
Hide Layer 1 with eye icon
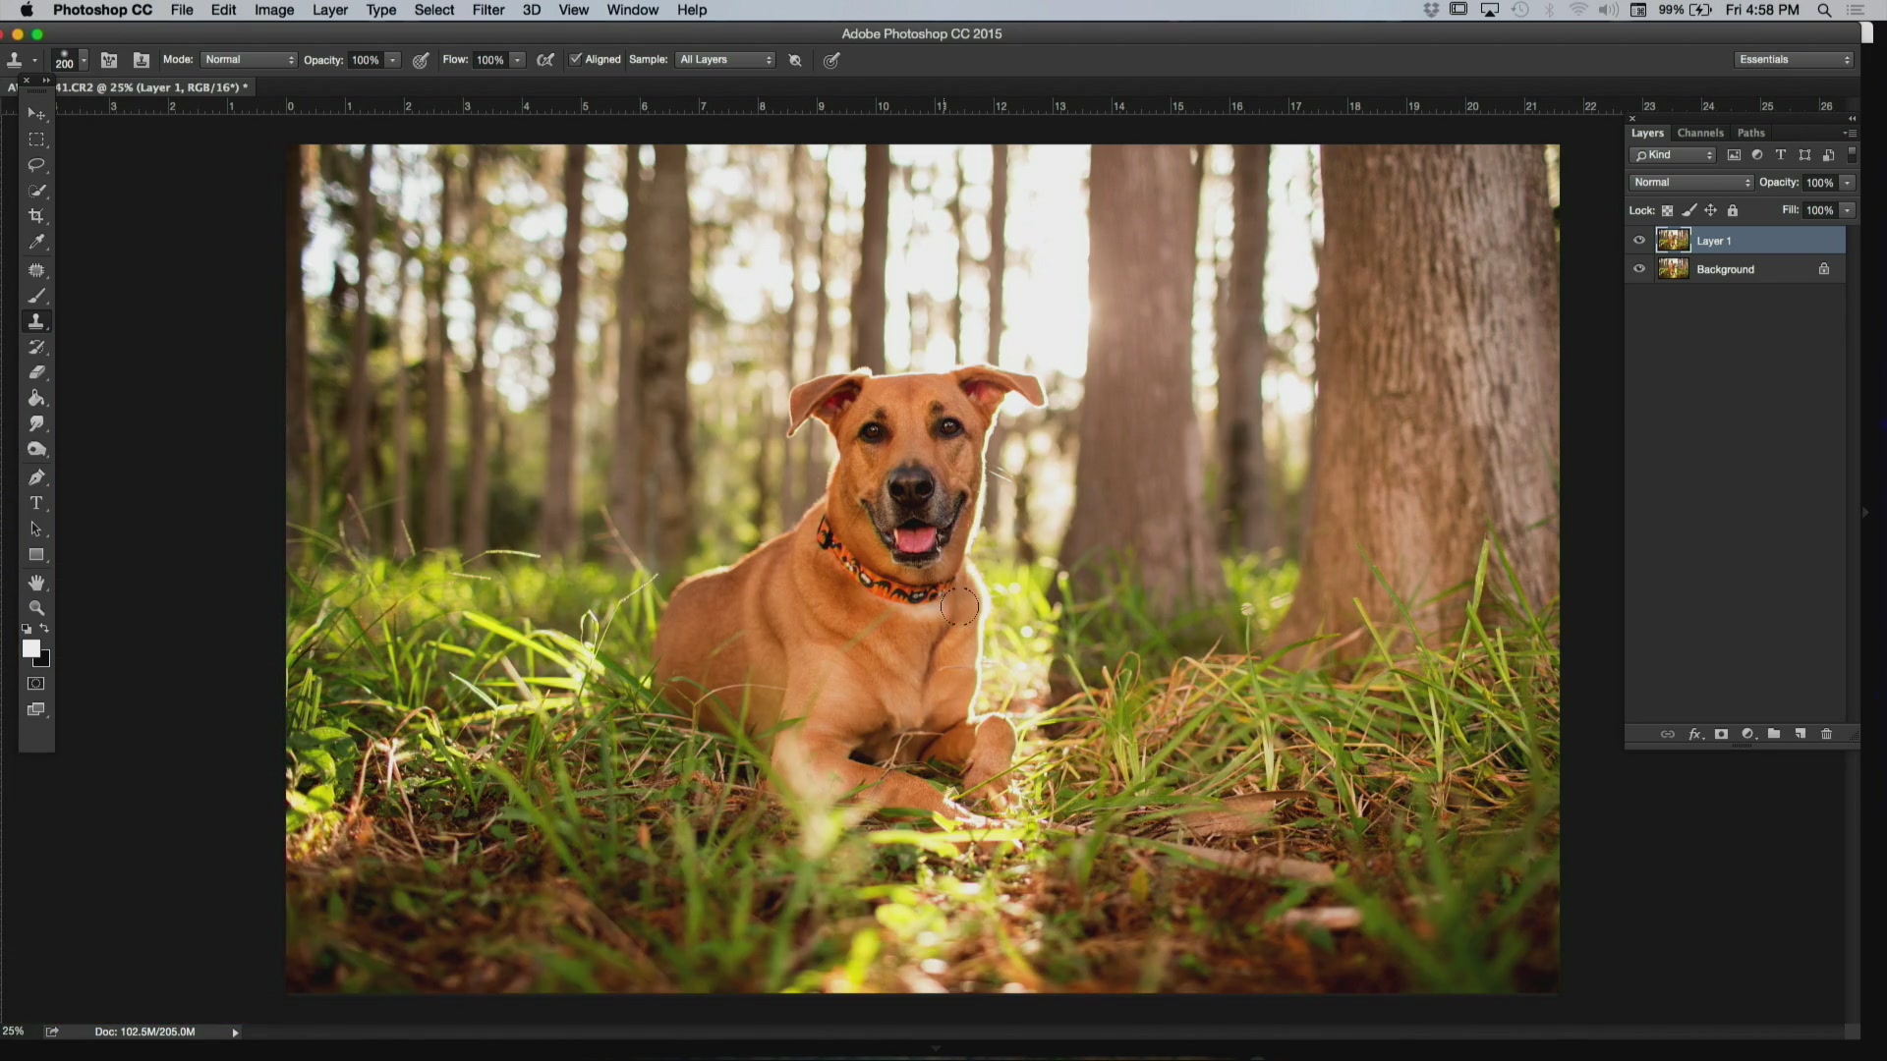[1638, 241]
